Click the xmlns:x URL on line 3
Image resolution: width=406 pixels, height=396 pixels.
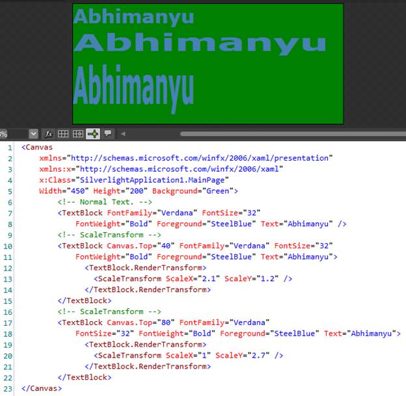coord(179,169)
